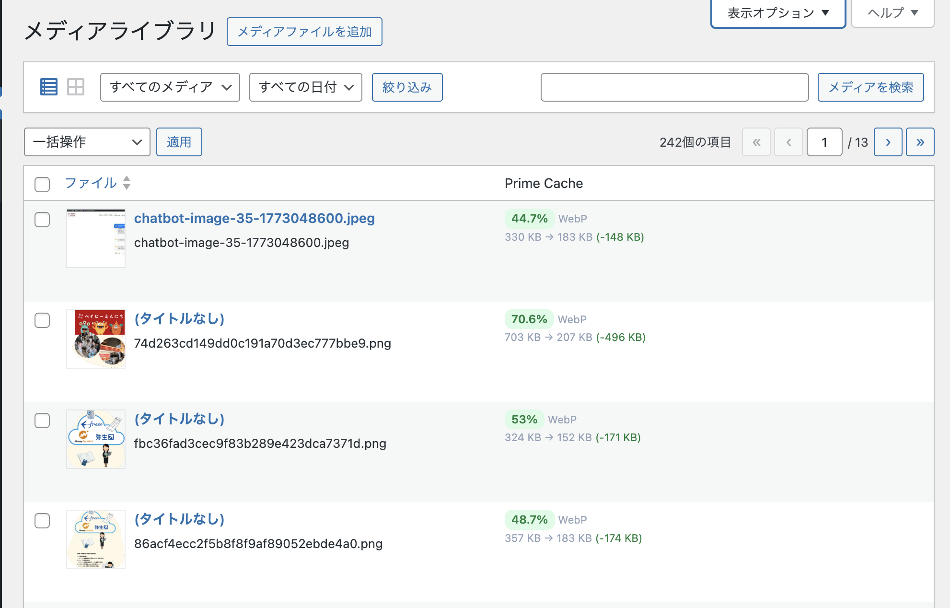Click the メディアを検索 button
Screen dimensions: 950x608
pyautogui.click(x=871, y=87)
